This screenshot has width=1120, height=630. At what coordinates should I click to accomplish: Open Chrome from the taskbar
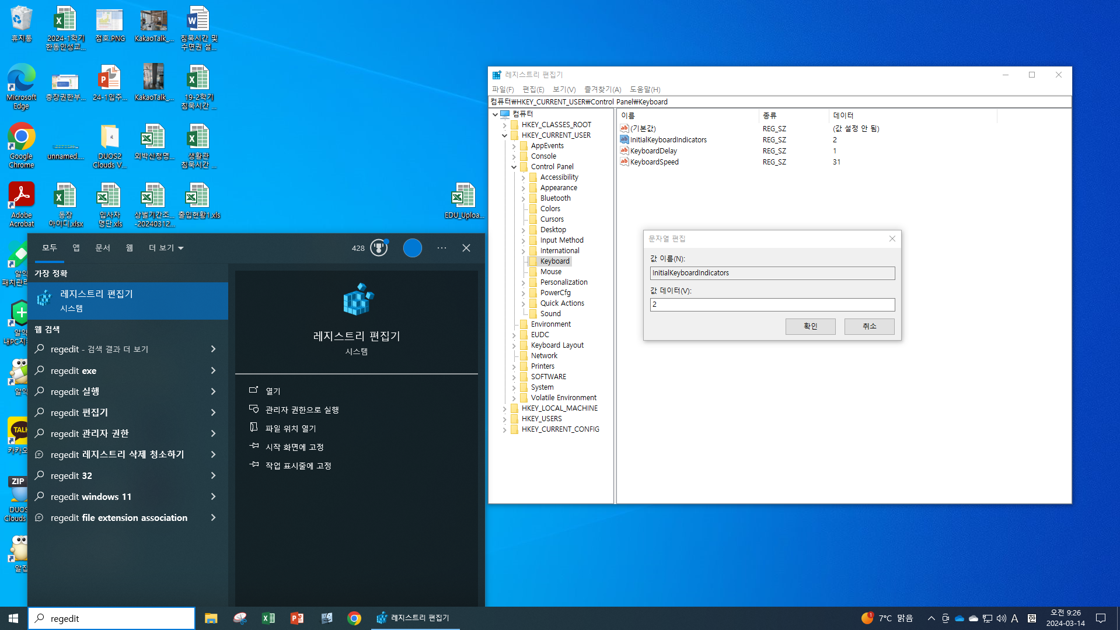tap(354, 618)
